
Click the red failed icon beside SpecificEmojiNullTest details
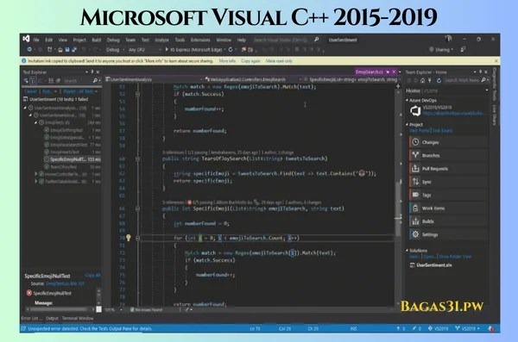click(29, 293)
